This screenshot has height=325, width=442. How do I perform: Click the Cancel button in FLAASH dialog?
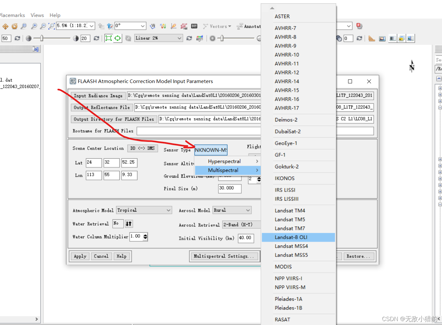click(x=101, y=256)
